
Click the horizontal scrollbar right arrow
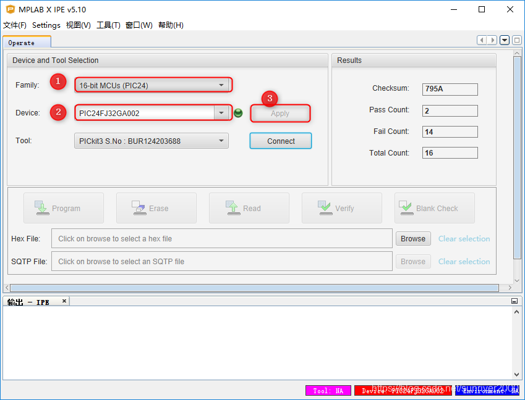coord(510,288)
